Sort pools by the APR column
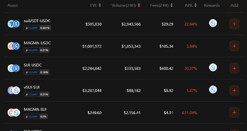This screenshot has width=247, height=131. click(190, 6)
